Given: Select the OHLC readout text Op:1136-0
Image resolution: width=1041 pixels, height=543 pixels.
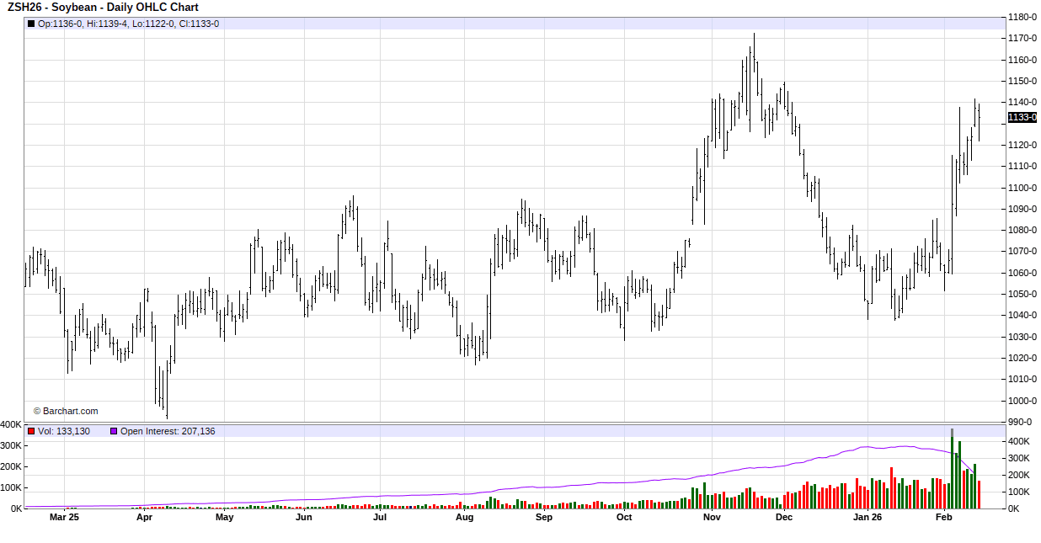Looking at the screenshot, I should [61, 24].
